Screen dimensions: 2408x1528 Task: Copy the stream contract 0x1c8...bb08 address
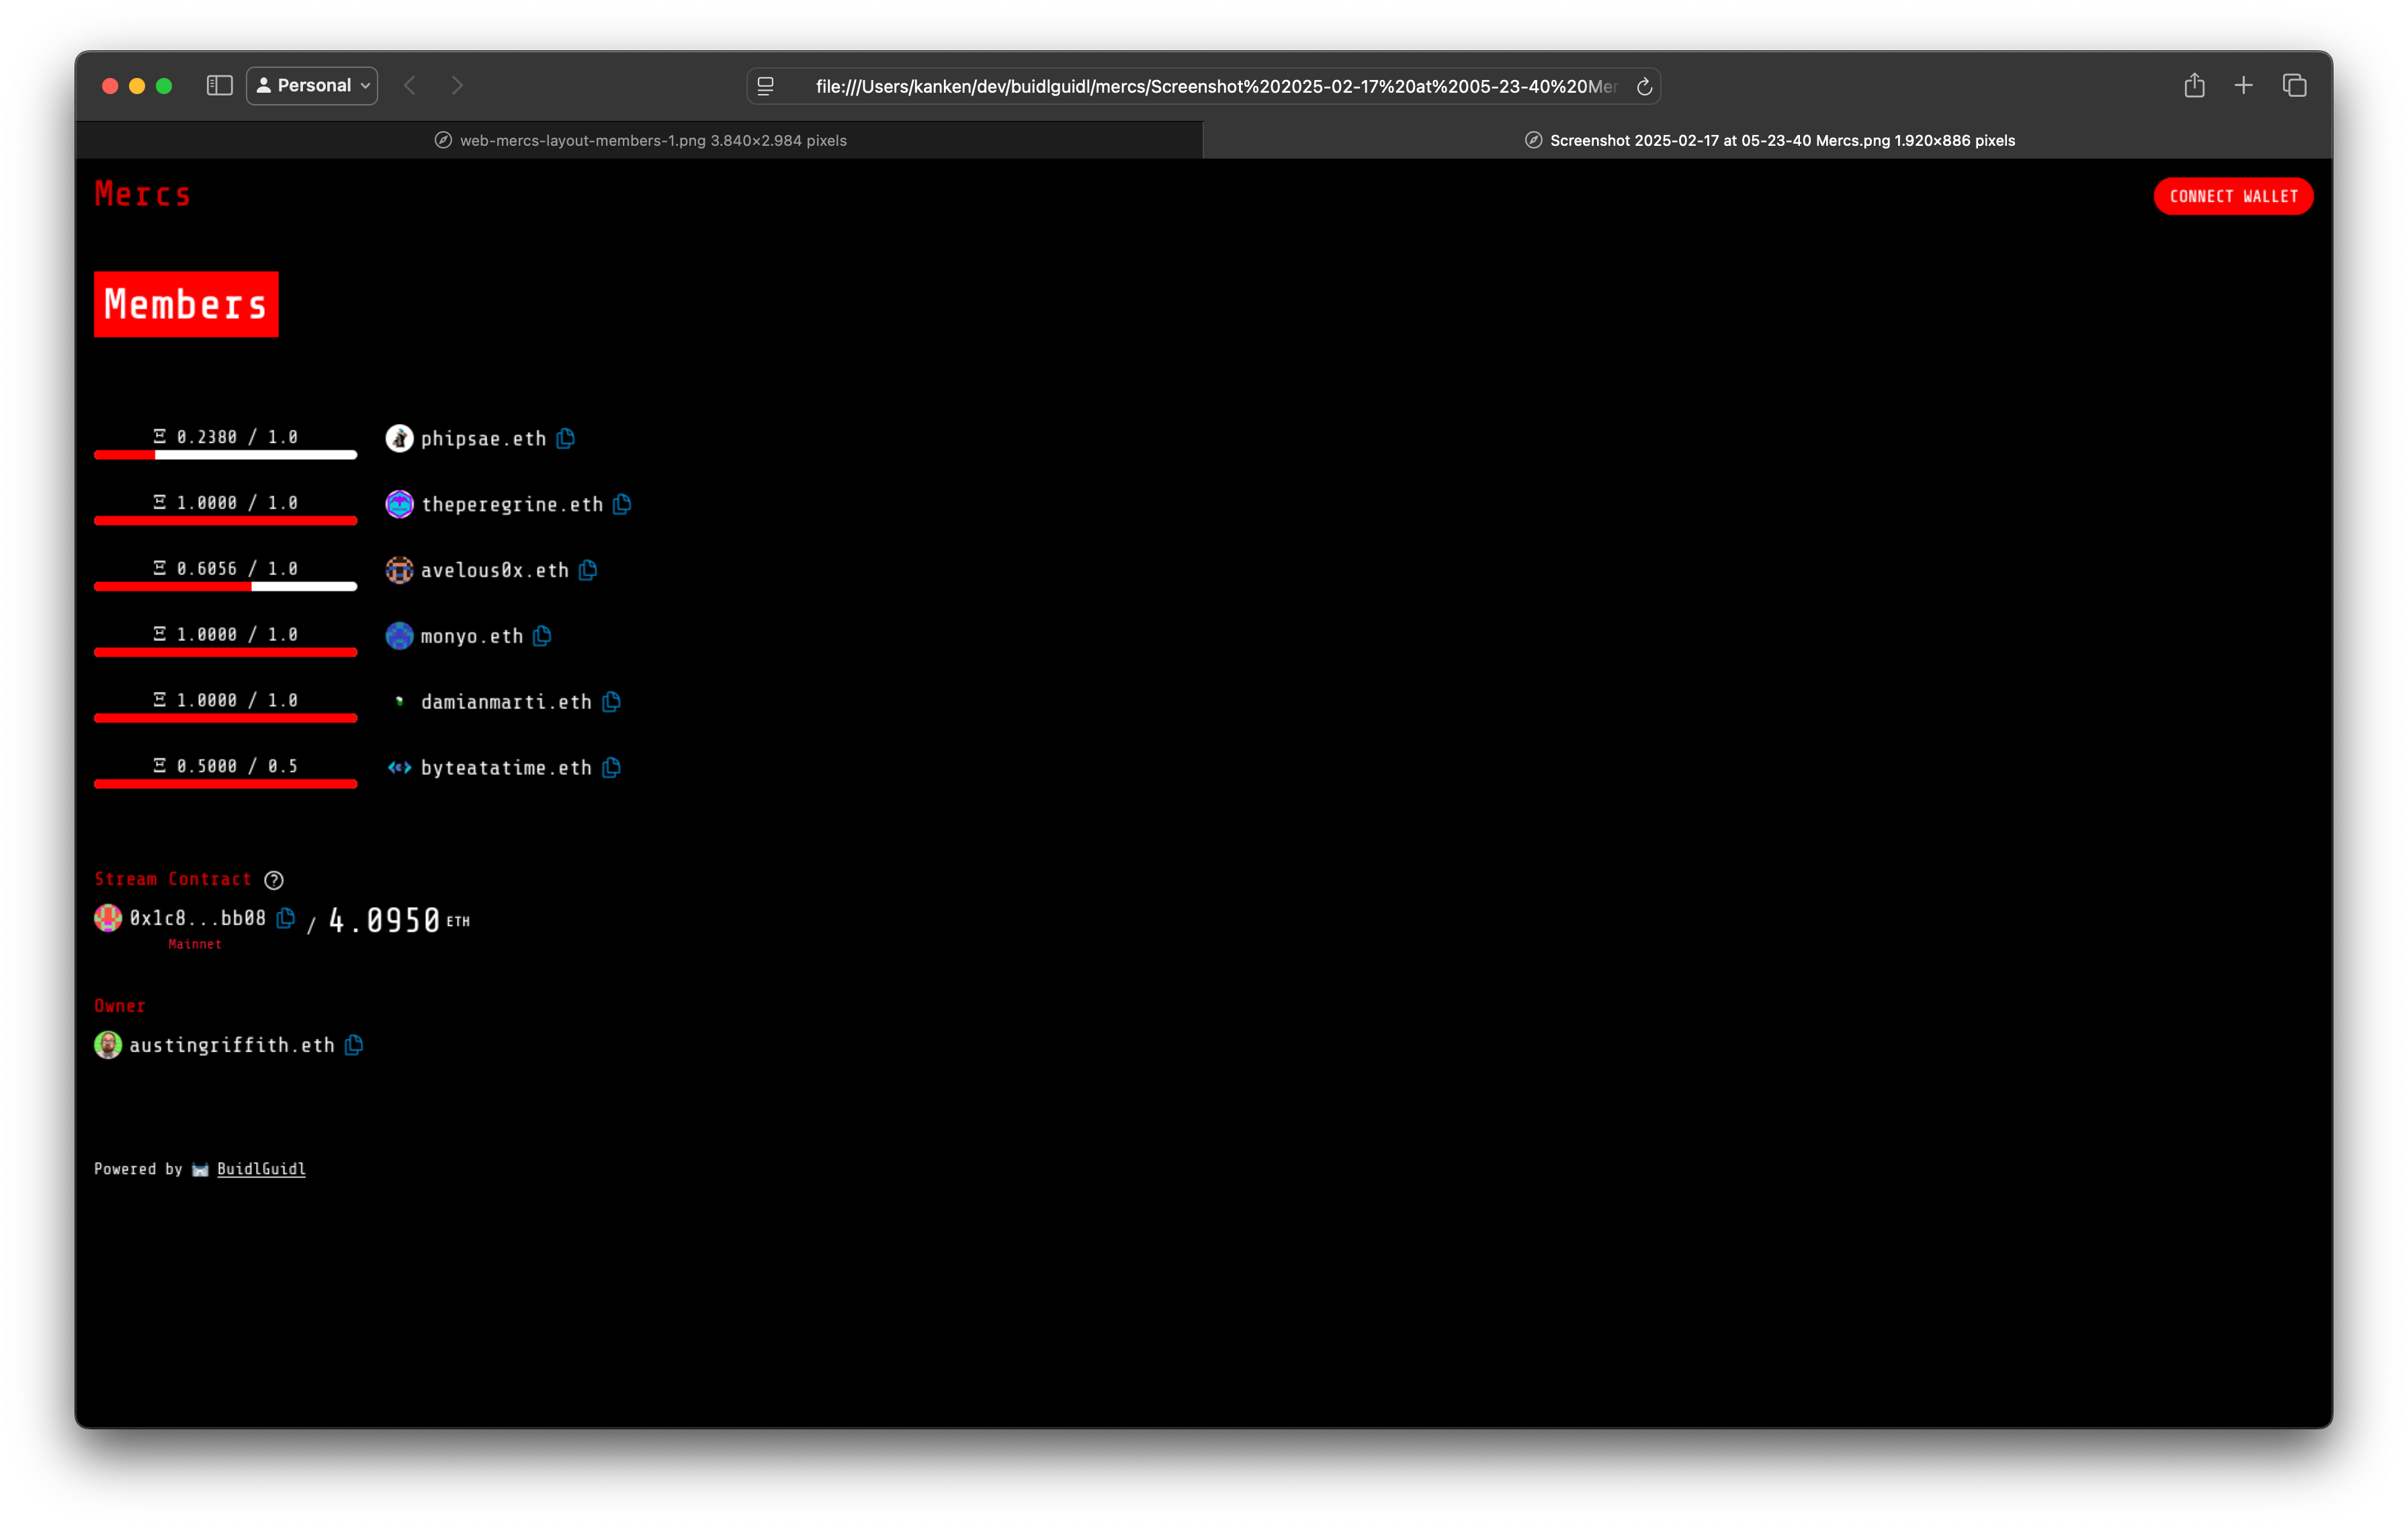[286, 919]
